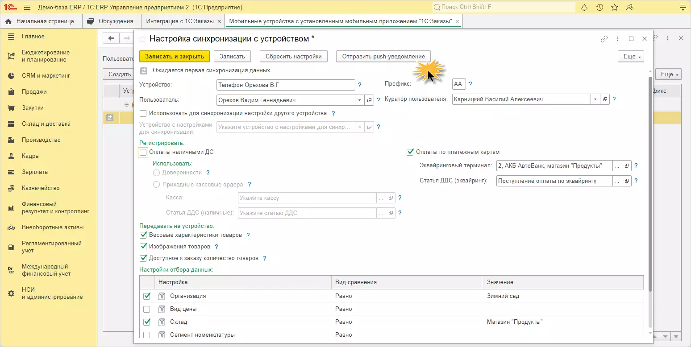Uncheck Склад filter row

pos(147,322)
